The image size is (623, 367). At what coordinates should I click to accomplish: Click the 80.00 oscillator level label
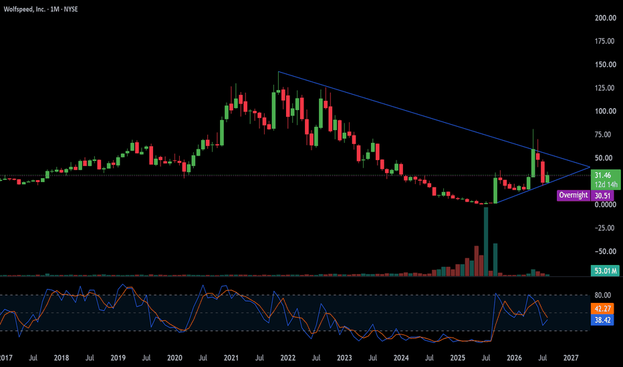[x=603, y=295]
